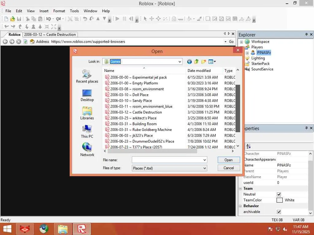Select file Experimental jet pack
The width and height of the screenshot is (314, 235).
point(138,77)
